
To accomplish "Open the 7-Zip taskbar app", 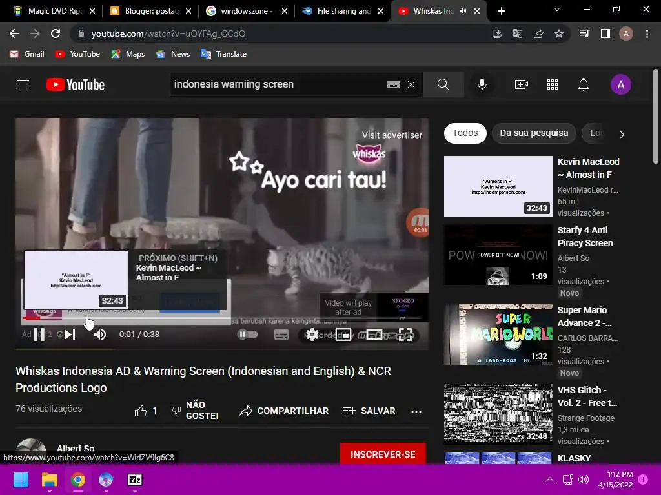I will pos(134,480).
